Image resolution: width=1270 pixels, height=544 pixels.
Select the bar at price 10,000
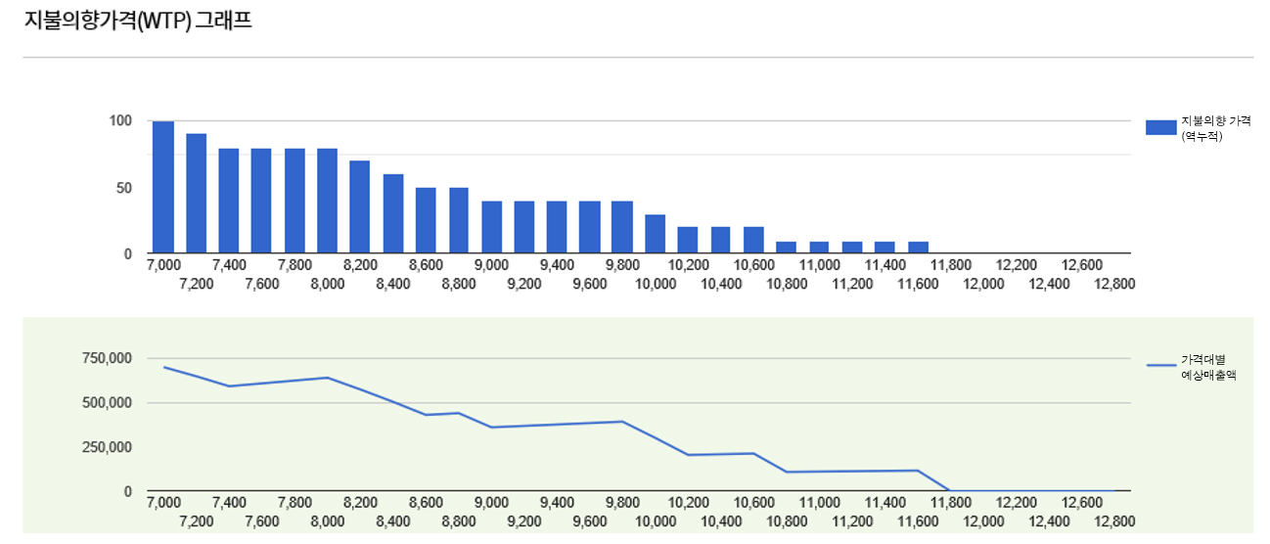656,234
